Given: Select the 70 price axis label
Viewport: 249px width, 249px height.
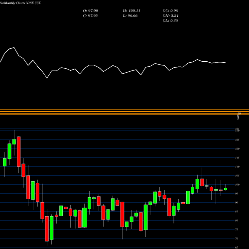Looking at the screenshot, I should tap(237, 239).
